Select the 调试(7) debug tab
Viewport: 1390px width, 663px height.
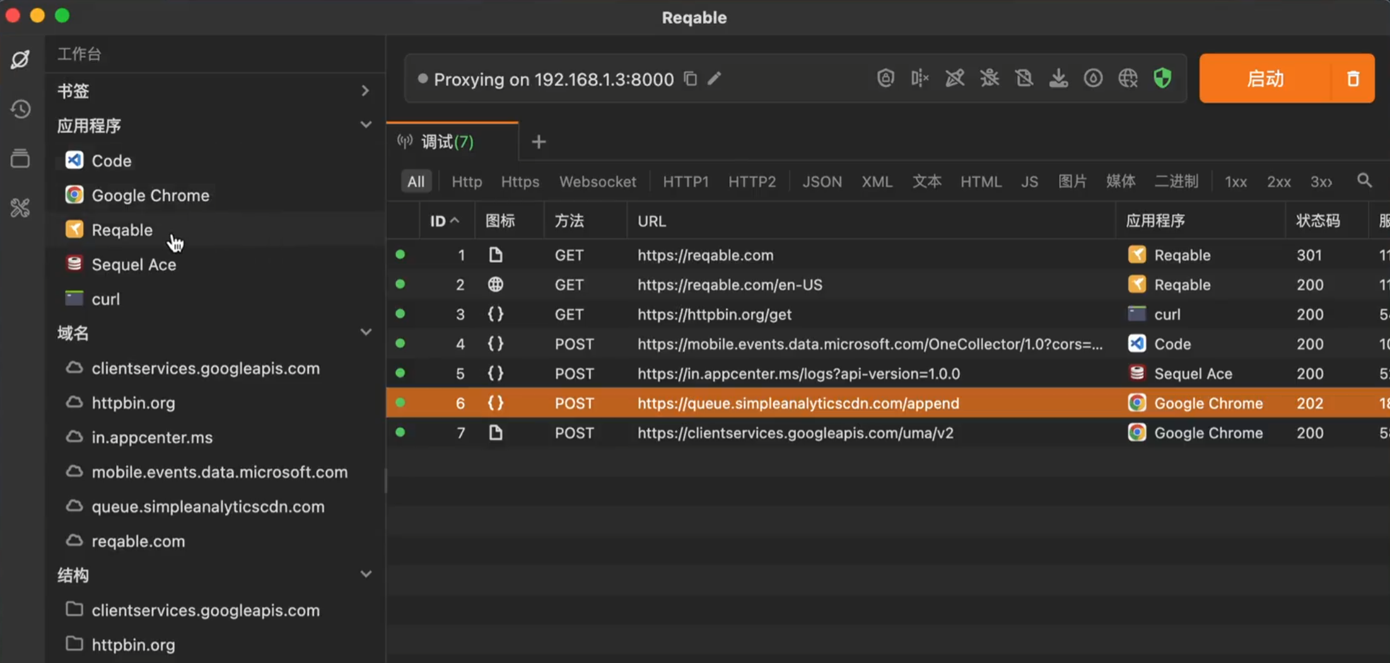(x=452, y=142)
